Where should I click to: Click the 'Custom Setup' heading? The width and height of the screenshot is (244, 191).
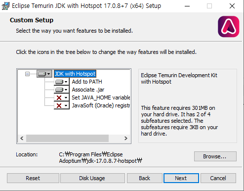click(x=32, y=20)
